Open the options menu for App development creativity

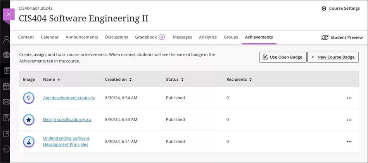[349, 98]
